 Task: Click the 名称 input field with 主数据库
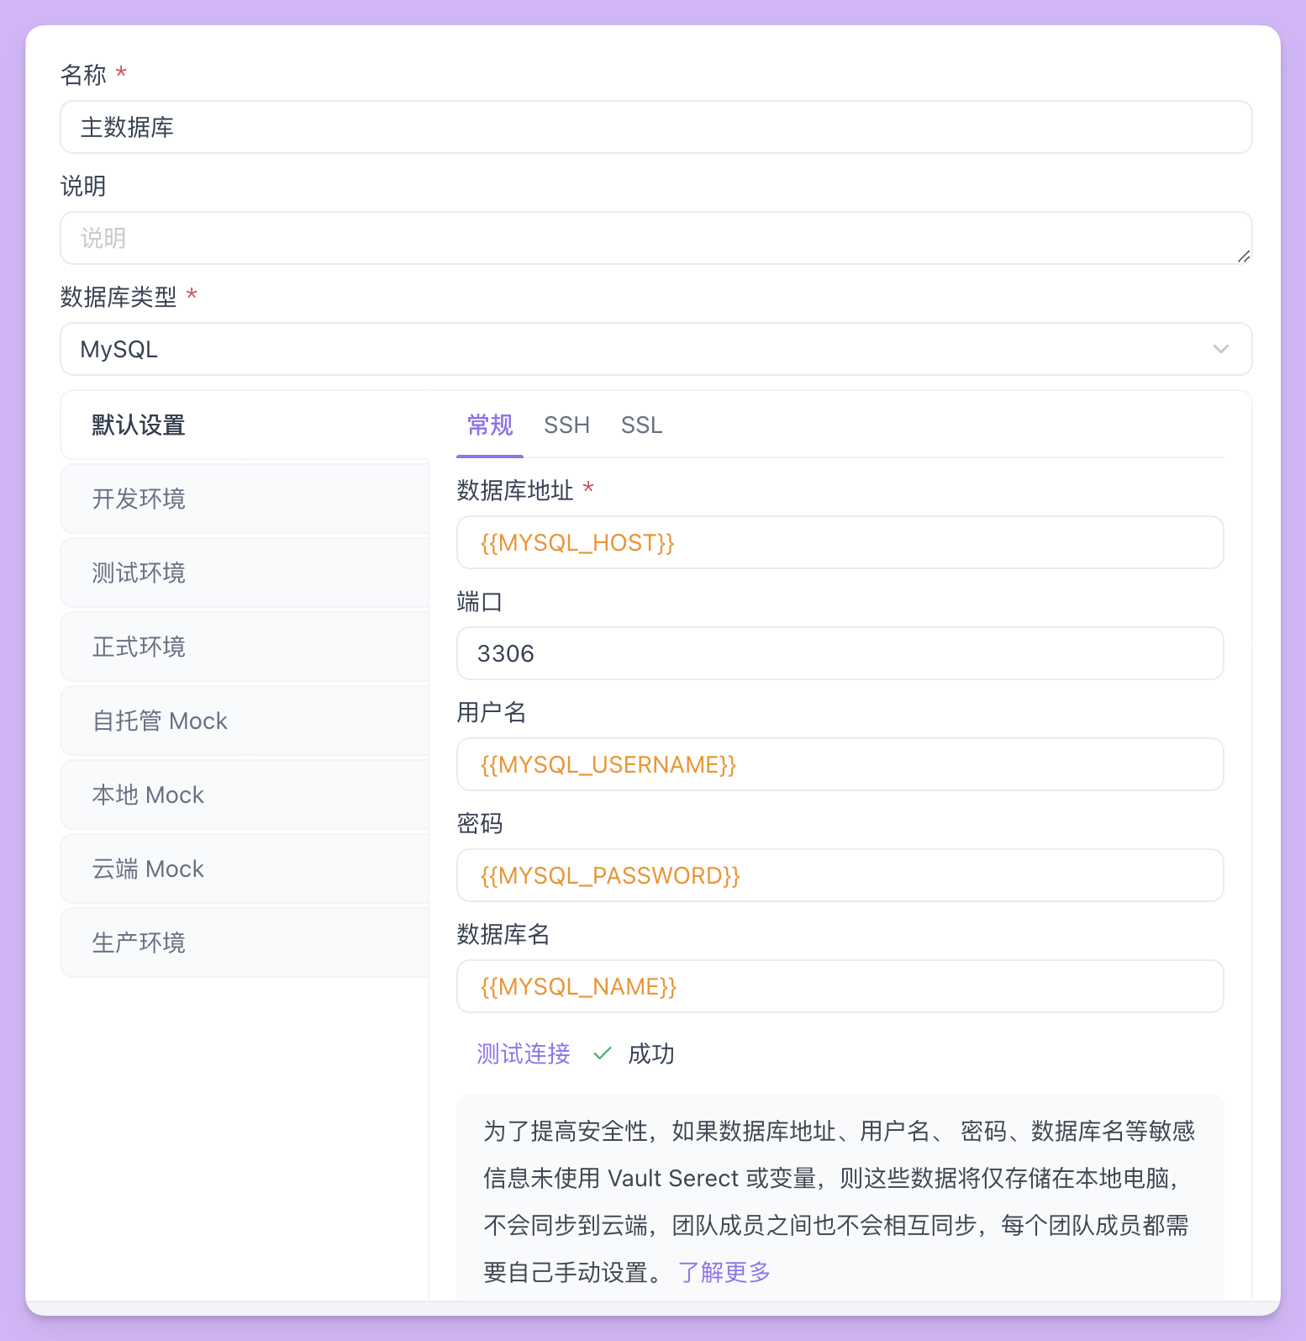(x=656, y=127)
